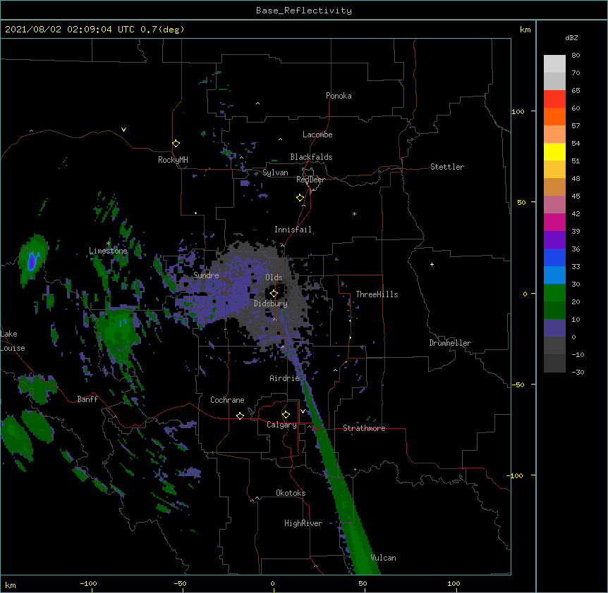The width and height of the screenshot is (608, 593).
Task: Pick the magenta 42-39 dBZ legend swatch
Action: tap(554, 222)
